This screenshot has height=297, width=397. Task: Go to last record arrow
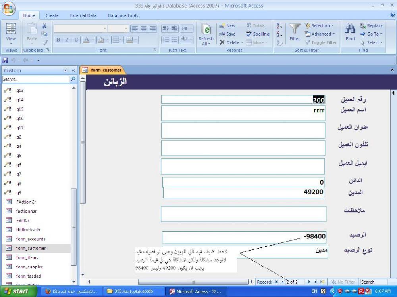(x=316, y=282)
